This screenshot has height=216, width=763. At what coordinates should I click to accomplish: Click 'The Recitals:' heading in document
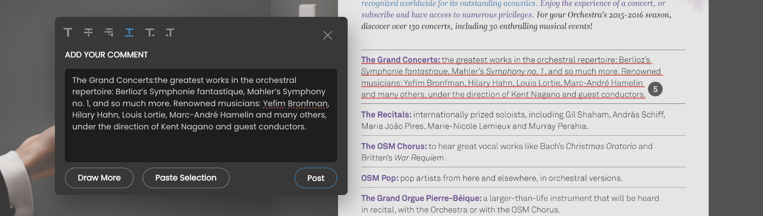click(386, 115)
